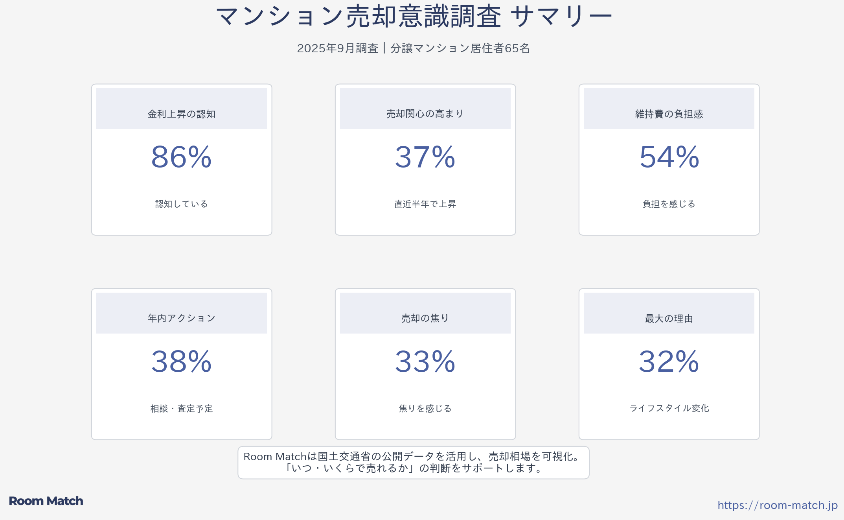This screenshot has height=520, width=844.
Task: Click the マンション売却意識調査 サマリー title
Action: (414, 17)
